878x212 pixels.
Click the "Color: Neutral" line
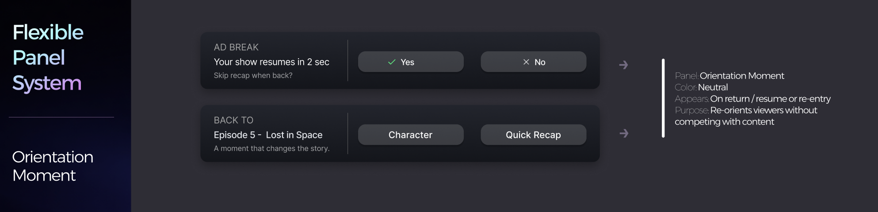pyautogui.click(x=701, y=87)
